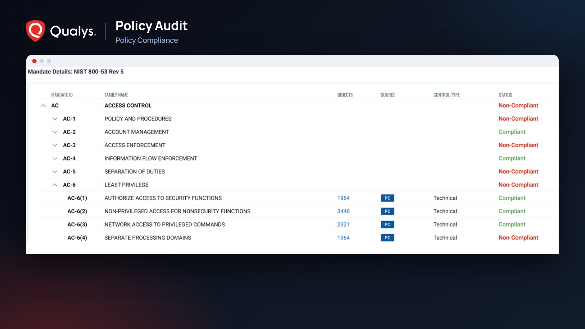585x329 pixels.
Task: Click the 'Policy Compliance' subtitle
Action: (147, 40)
